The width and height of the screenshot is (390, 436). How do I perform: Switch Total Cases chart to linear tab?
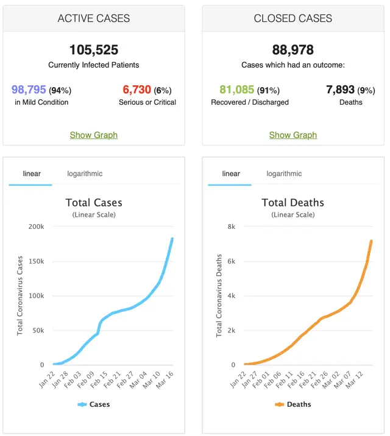32,174
